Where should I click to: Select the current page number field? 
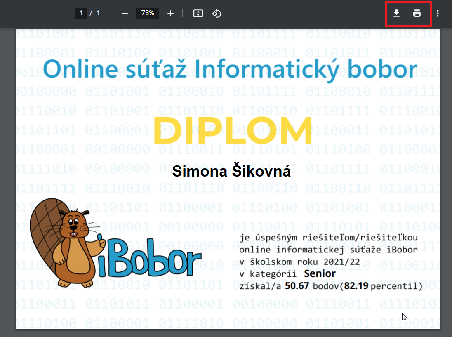point(81,13)
